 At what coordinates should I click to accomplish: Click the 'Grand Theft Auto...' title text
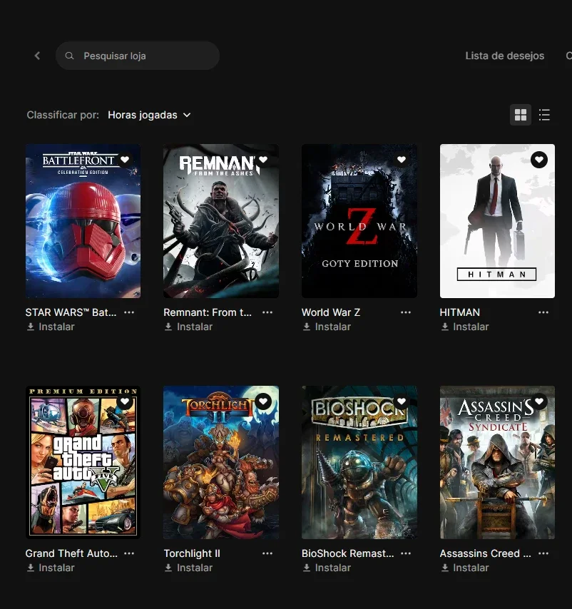tap(71, 553)
